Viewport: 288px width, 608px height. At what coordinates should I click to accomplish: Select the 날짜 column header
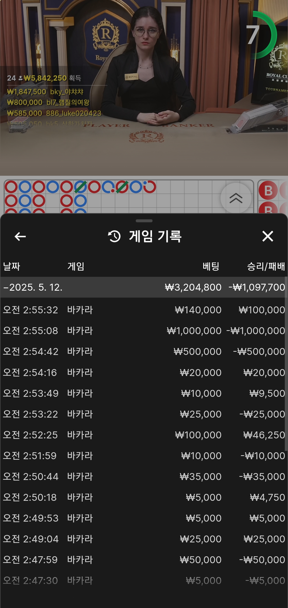(x=11, y=266)
